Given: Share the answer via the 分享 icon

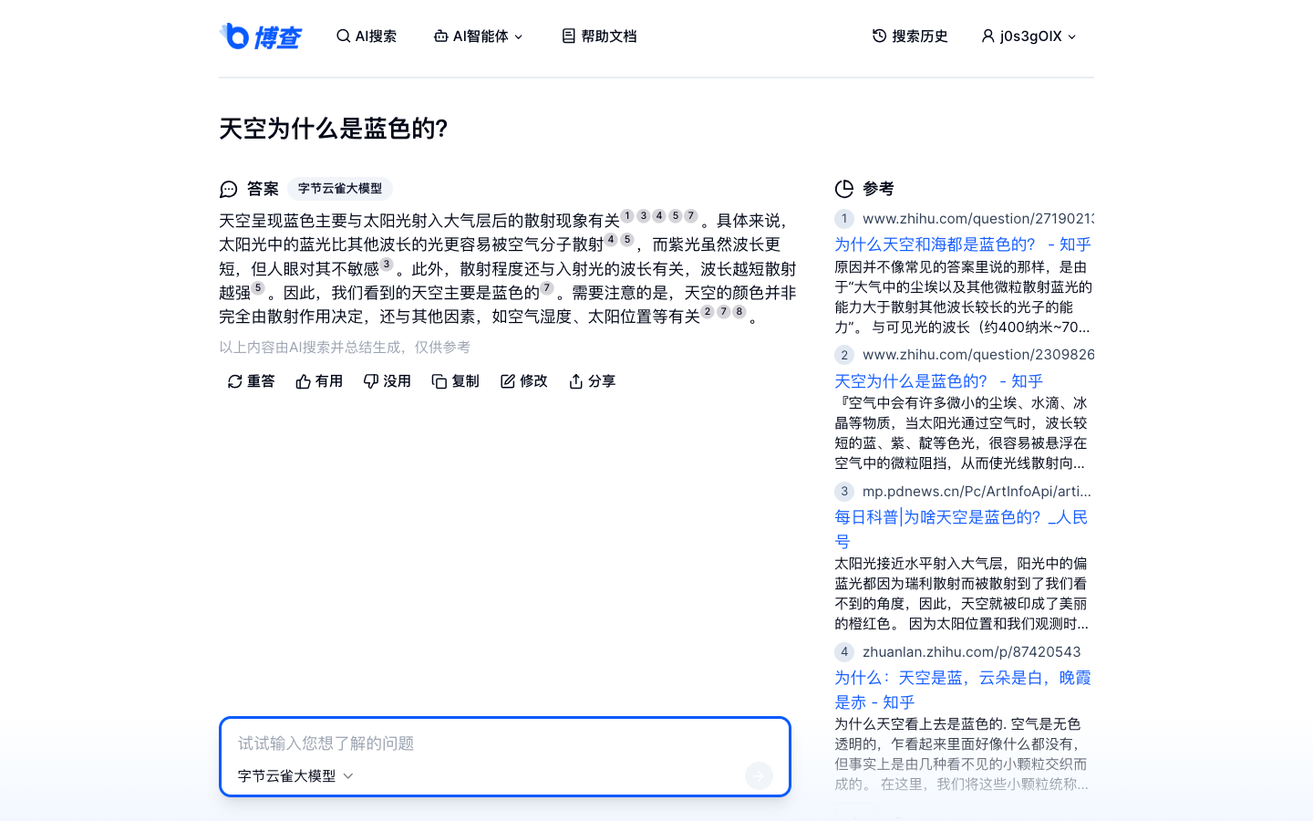Looking at the screenshot, I should [x=575, y=381].
